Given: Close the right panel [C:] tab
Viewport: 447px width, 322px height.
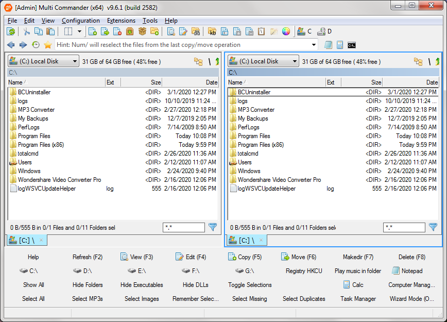Looking at the screenshot, I should coord(261,240).
